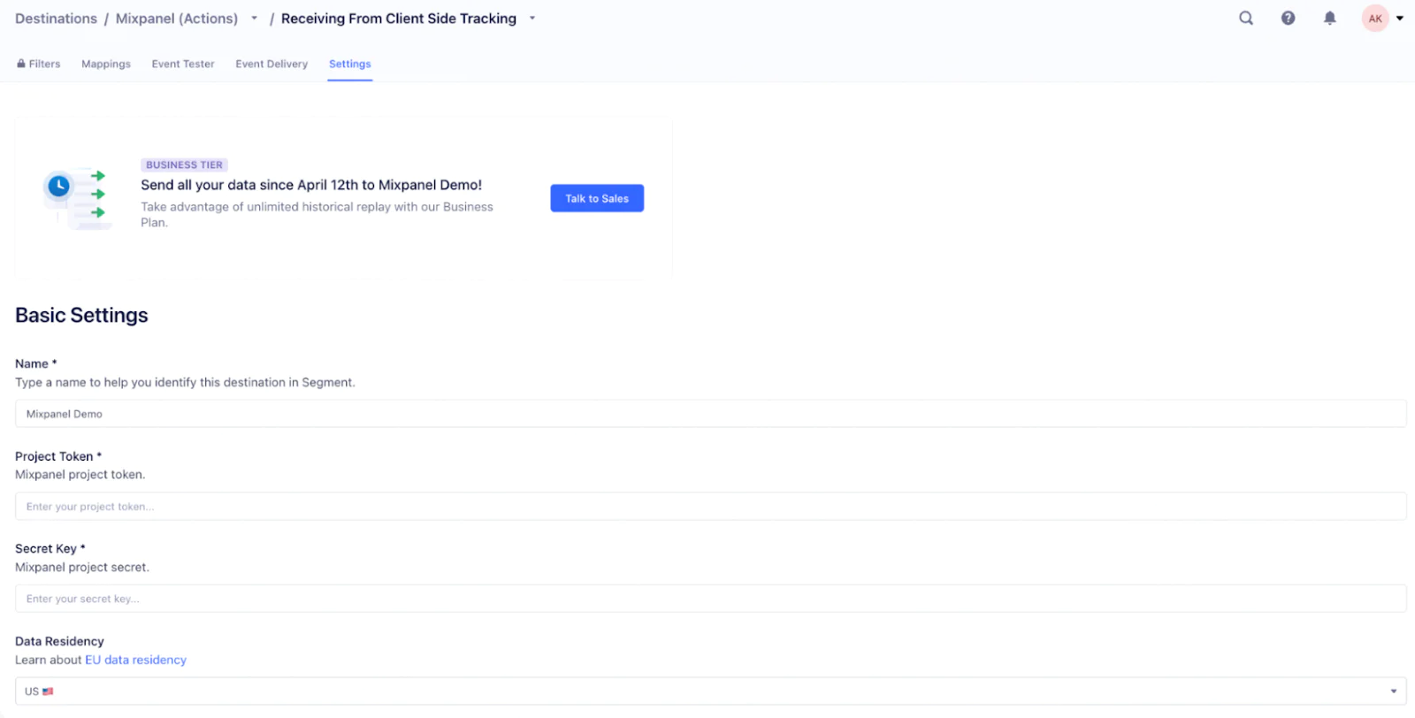Viewport: 1415px width, 718px height.
Task: Focus the Project Token input field
Action: point(710,507)
